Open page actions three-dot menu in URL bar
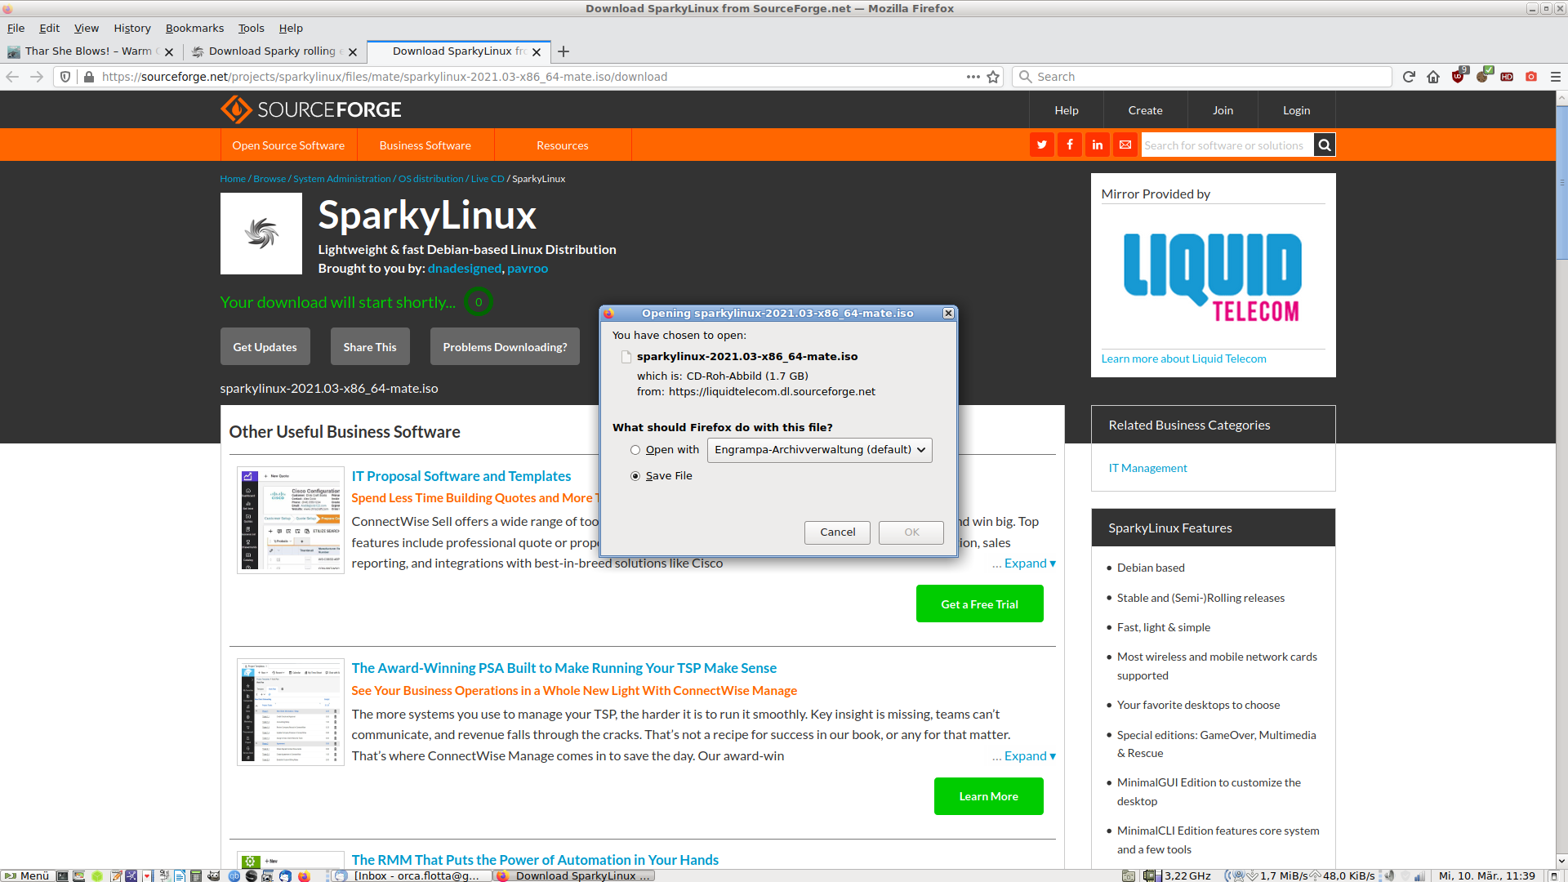The width and height of the screenshot is (1568, 882). coord(973,77)
